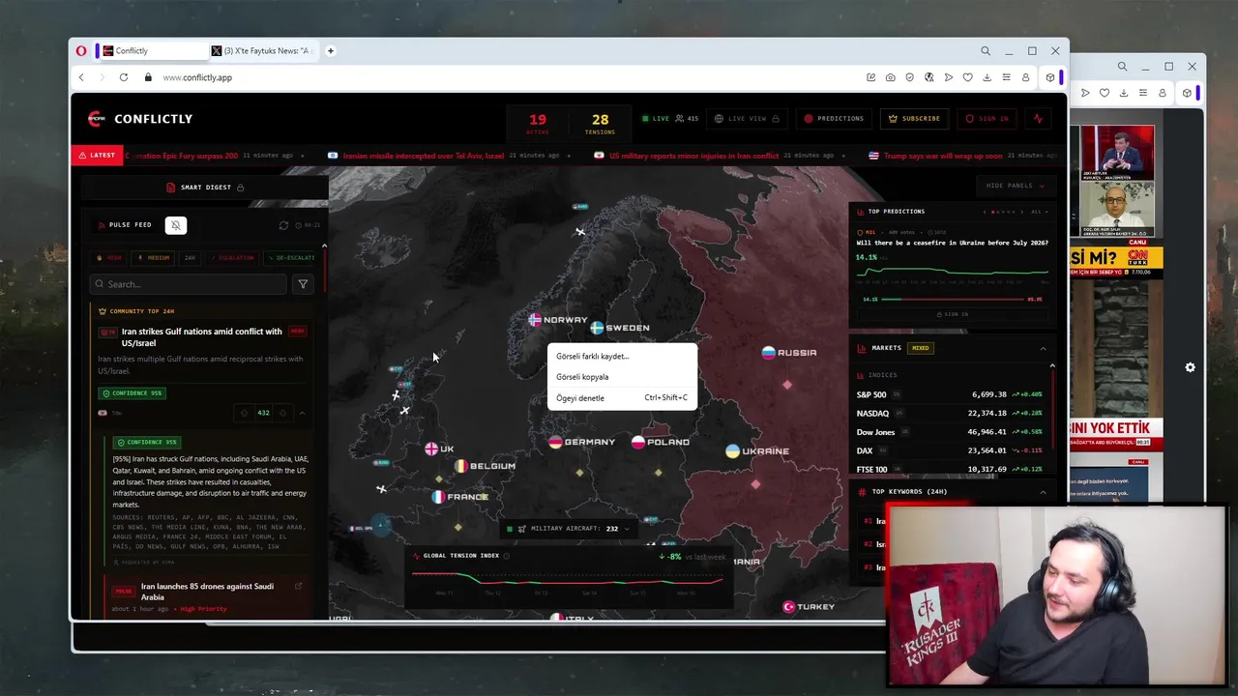Collapse the Top Keywords (24H) panel

click(x=1043, y=492)
